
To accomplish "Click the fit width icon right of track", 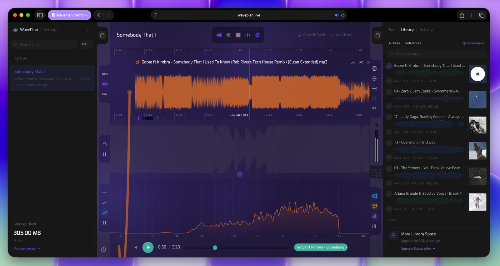I will (374, 88).
